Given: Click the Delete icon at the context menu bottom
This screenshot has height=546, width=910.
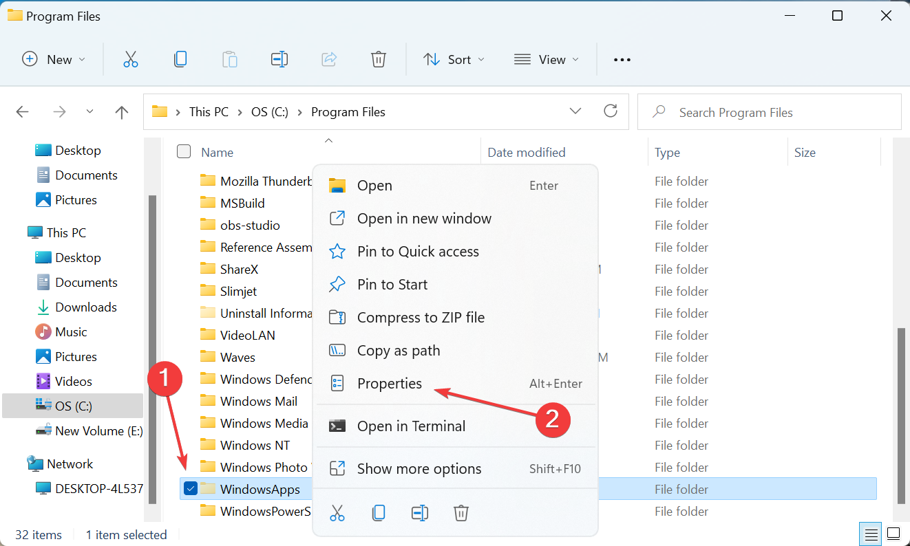Looking at the screenshot, I should coord(461,513).
